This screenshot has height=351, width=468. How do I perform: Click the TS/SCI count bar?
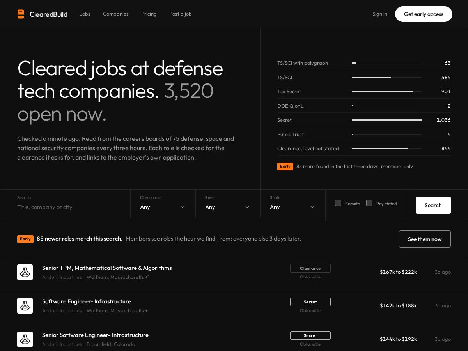[386, 77]
